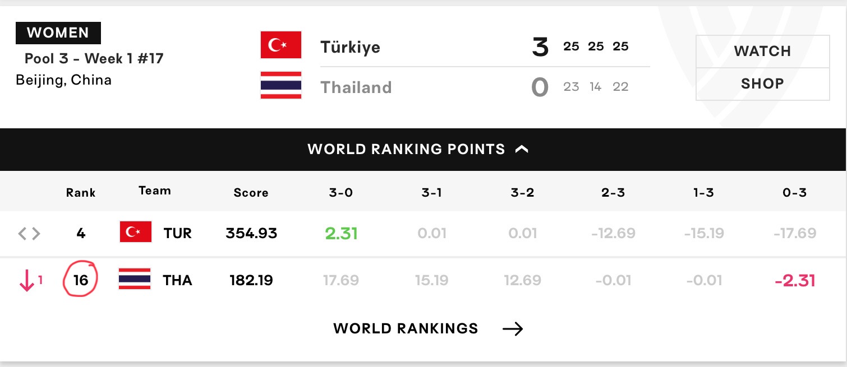Click the Türkiye flag in match header
This screenshot has height=367, width=847.
[x=281, y=45]
